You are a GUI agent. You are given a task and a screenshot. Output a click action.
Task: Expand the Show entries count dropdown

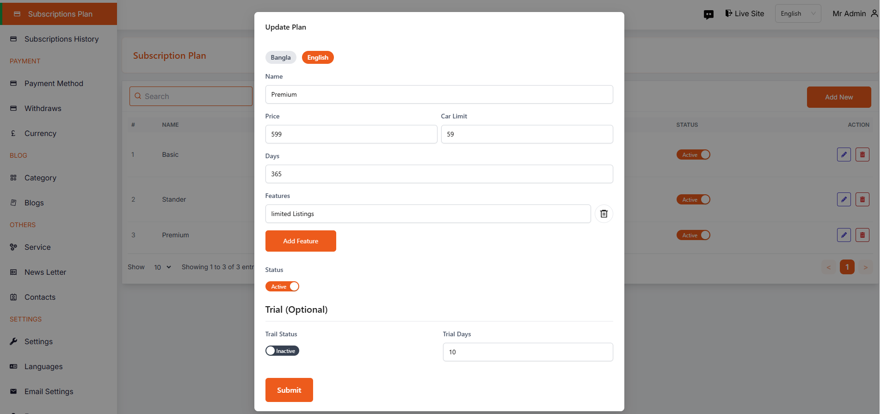162,267
